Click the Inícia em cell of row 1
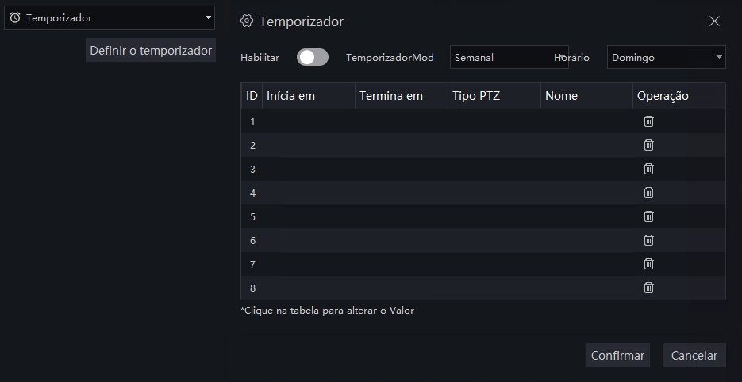Viewport: 742px width, 382px height. point(309,121)
